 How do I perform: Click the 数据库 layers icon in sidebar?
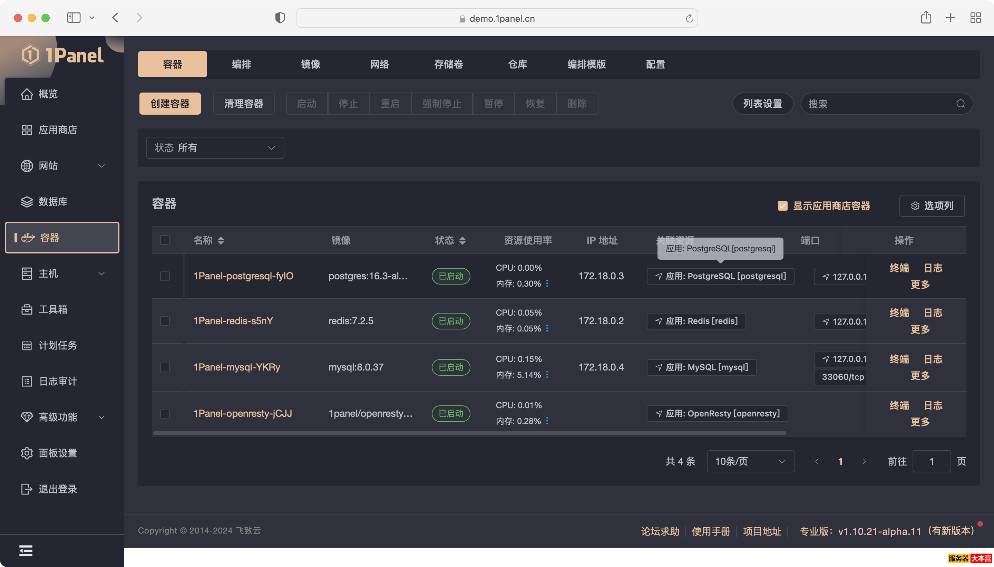(x=27, y=202)
